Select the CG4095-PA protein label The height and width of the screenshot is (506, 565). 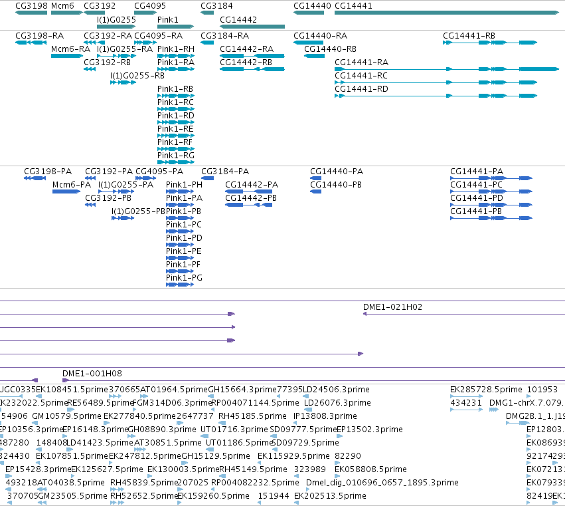tap(159, 171)
